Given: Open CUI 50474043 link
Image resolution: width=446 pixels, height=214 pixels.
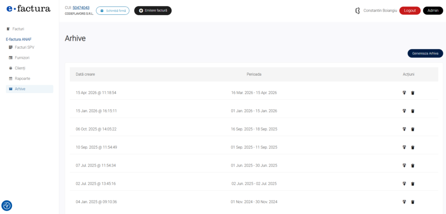Looking at the screenshot, I should pyautogui.click(x=81, y=8).
